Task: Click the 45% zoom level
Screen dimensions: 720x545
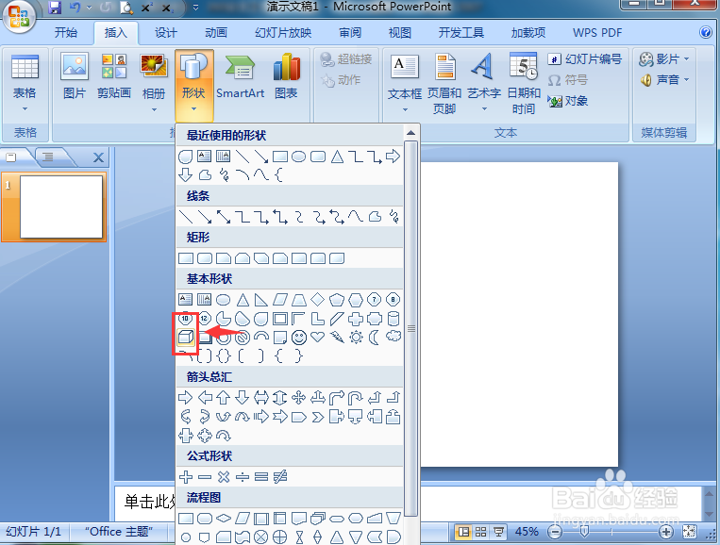Action: point(527,532)
